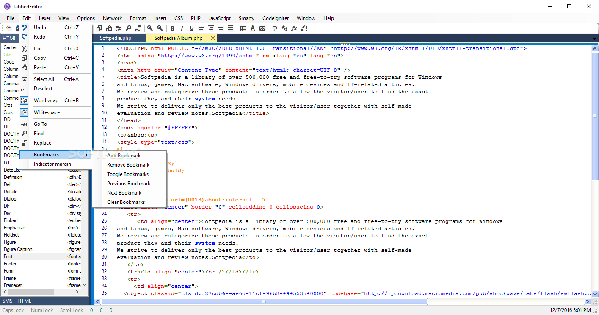Click the Align Center toolbar icon

[211, 28]
